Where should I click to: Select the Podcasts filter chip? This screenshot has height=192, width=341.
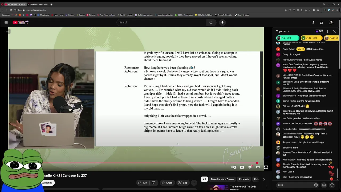[x=244, y=179]
